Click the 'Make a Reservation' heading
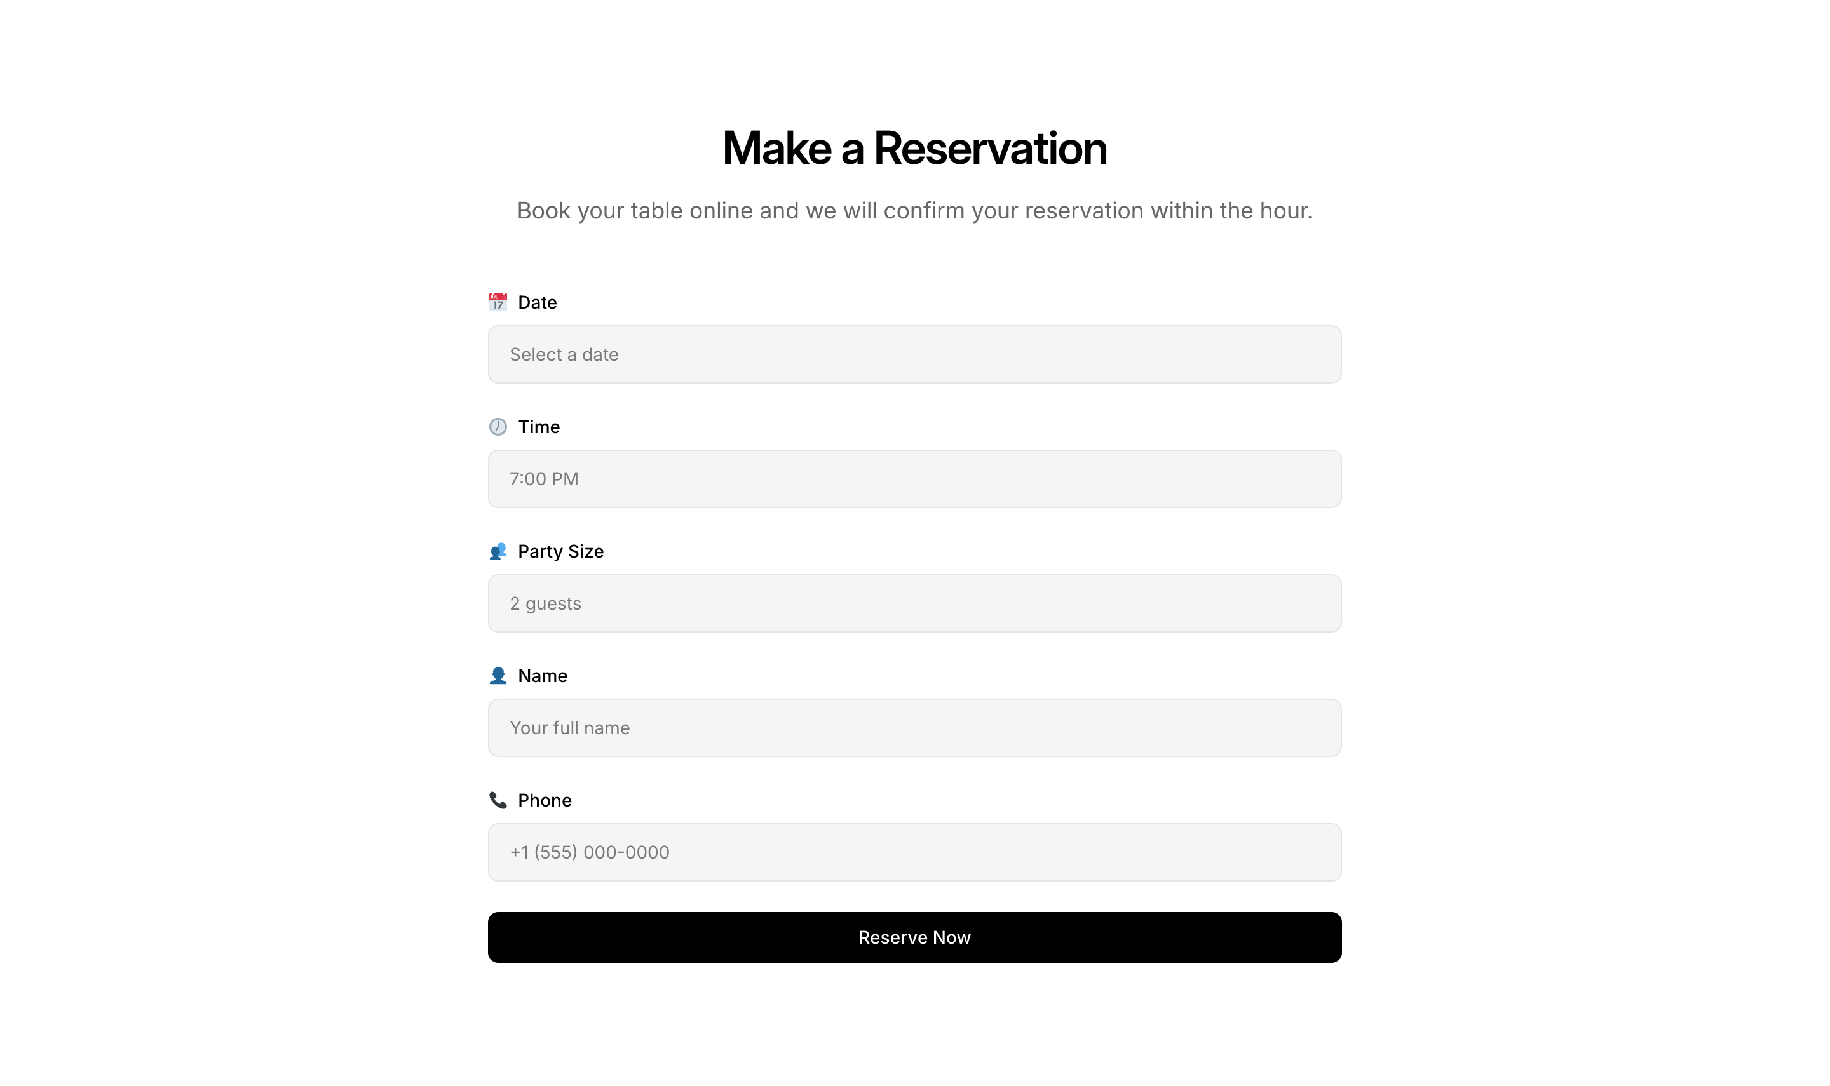The image size is (1830, 1086). (x=914, y=148)
